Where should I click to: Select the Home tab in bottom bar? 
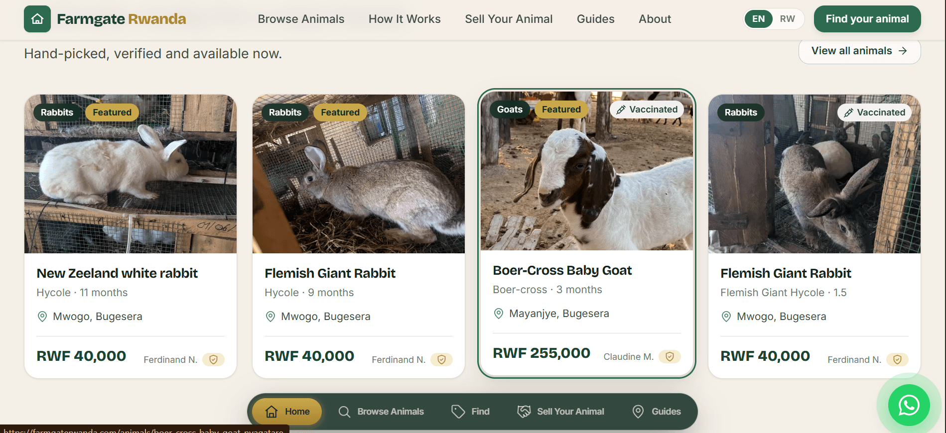287,412
